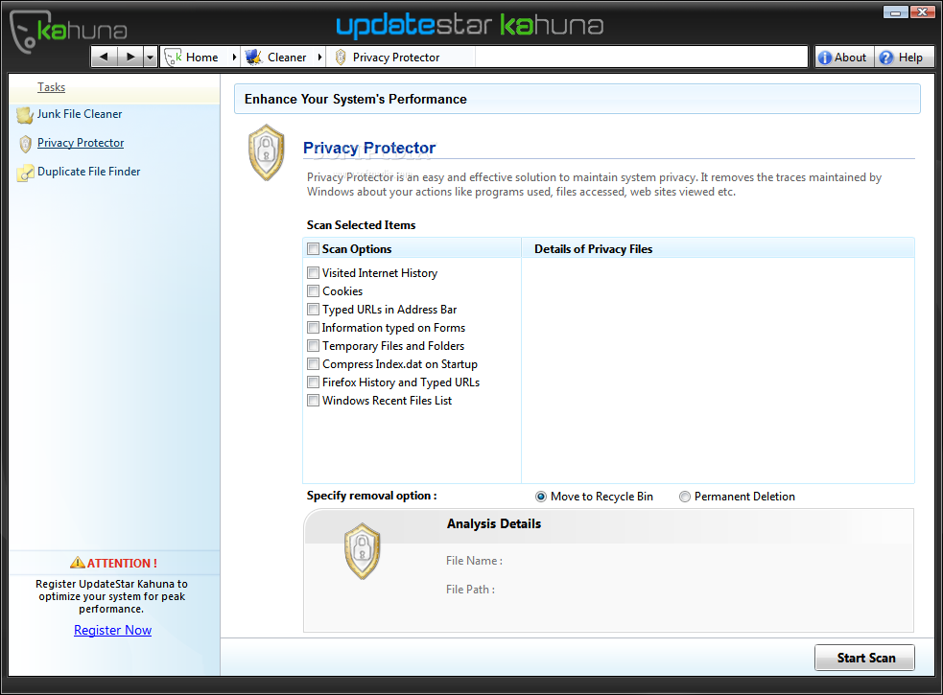Click the empty address bar field
943x695 pixels.
tap(641, 58)
